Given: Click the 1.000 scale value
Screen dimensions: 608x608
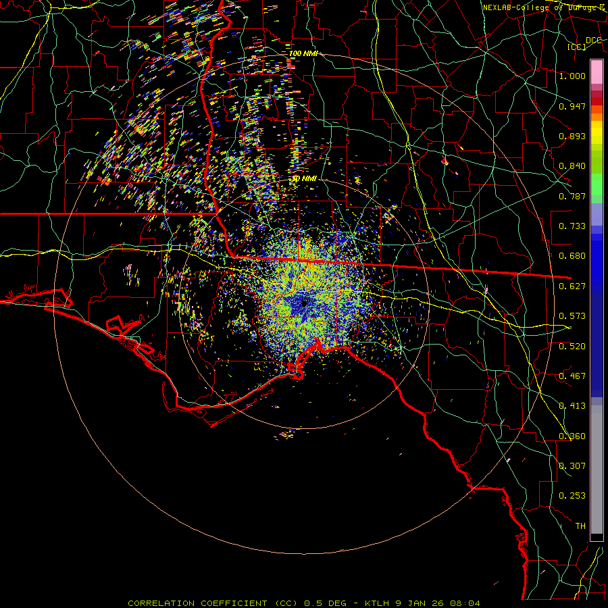Looking at the screenshot, I should click(572, 76).
